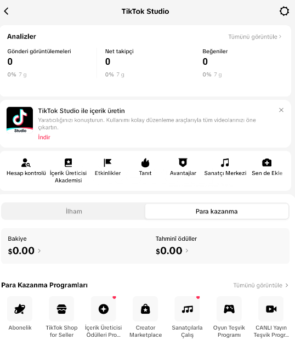Open İçerik Üreticisi Akademisi icon
This screenshot has height=351, width=295.
coord(68,163)
